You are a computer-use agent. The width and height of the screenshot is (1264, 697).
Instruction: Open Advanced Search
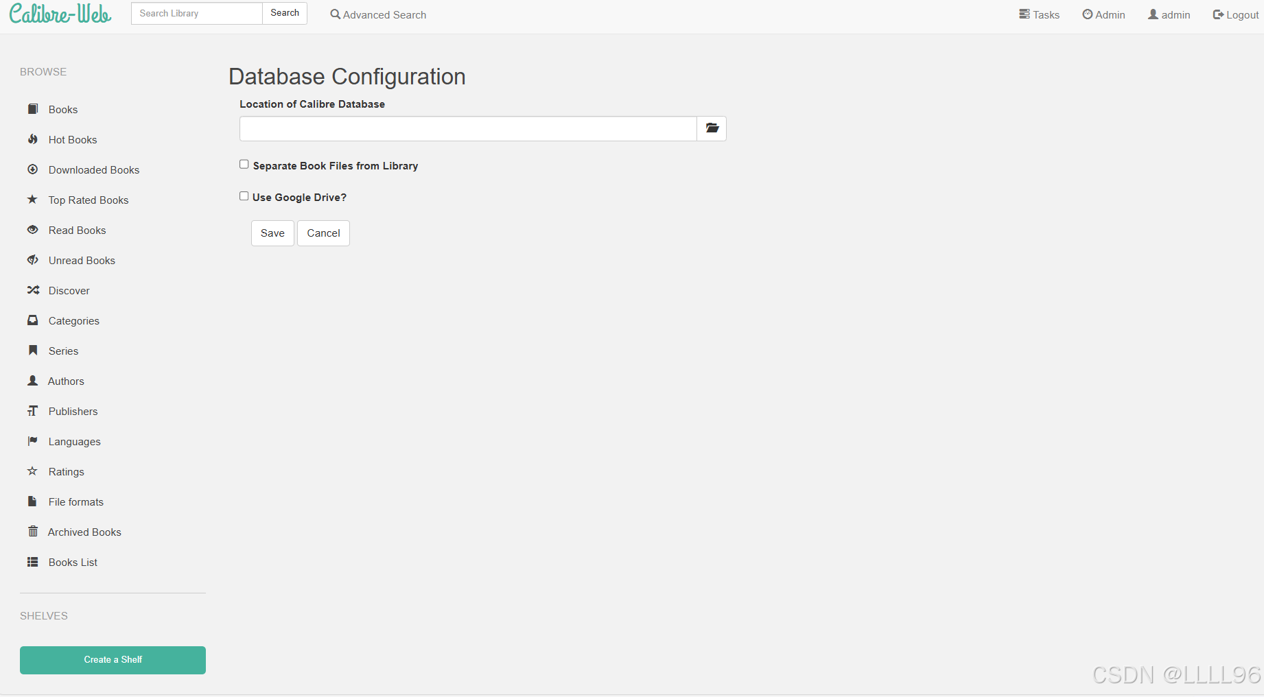(x=378, y=14)
